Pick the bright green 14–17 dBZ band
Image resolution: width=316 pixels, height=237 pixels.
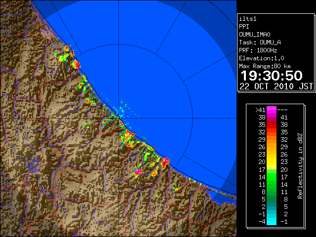pyautogui.click(x=272, y=177)
